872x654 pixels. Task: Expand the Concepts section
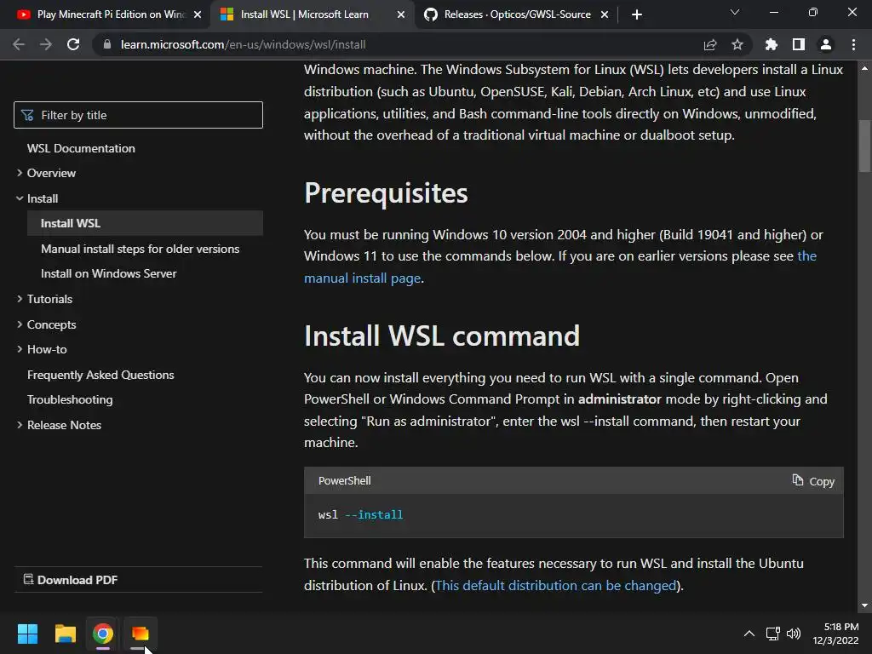click(x=51, y=324)
